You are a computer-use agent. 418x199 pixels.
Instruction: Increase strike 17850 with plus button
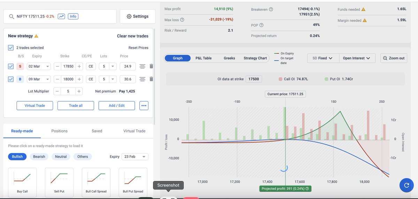click(x=79, y=66)
